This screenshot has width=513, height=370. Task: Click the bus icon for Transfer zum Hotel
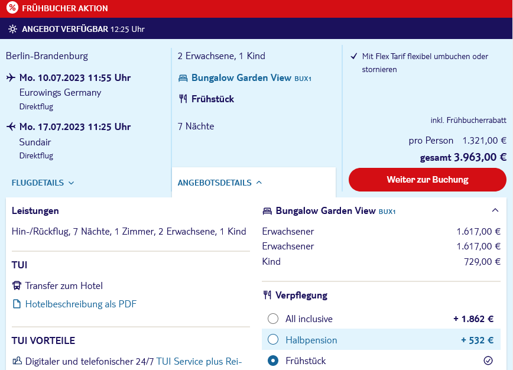point(17,285)
